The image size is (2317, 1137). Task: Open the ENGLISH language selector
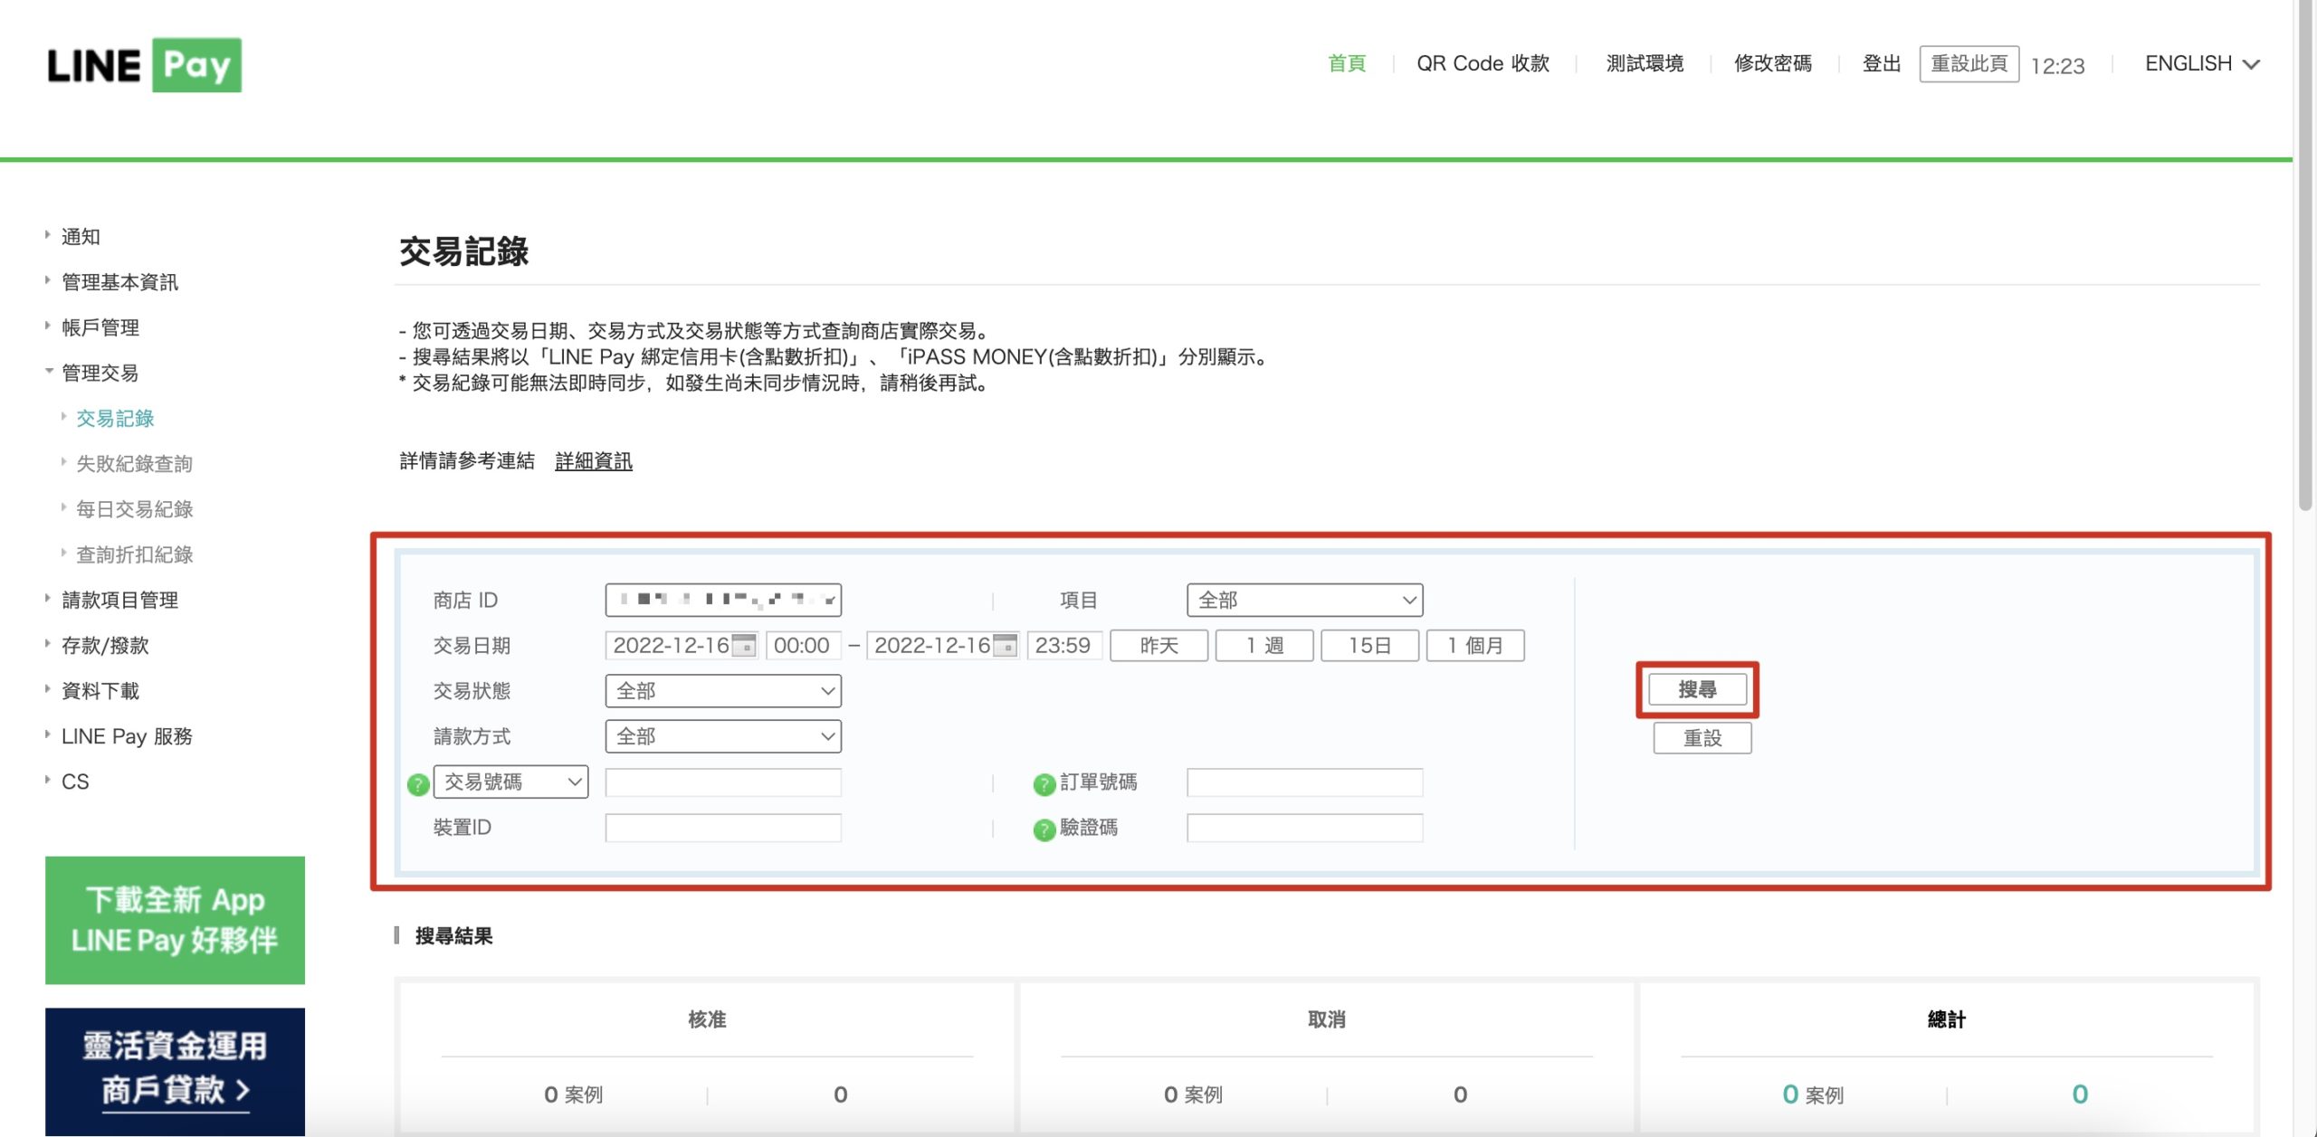tap(2201, 64)
